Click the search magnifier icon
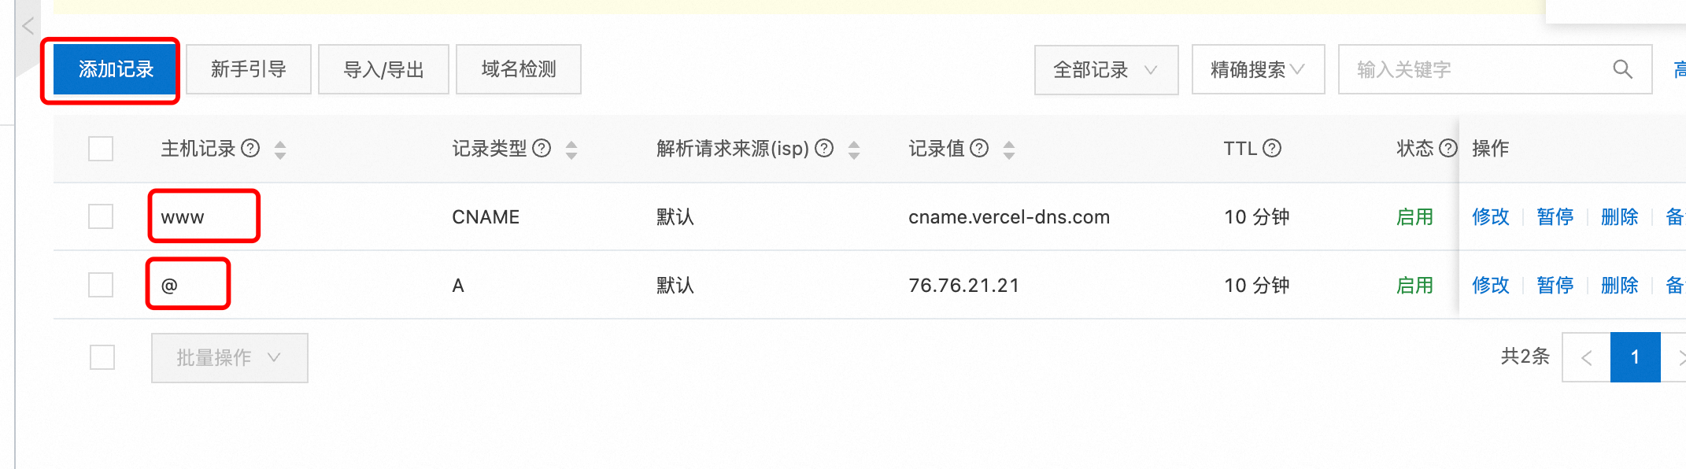 [x=1622, y=69]
